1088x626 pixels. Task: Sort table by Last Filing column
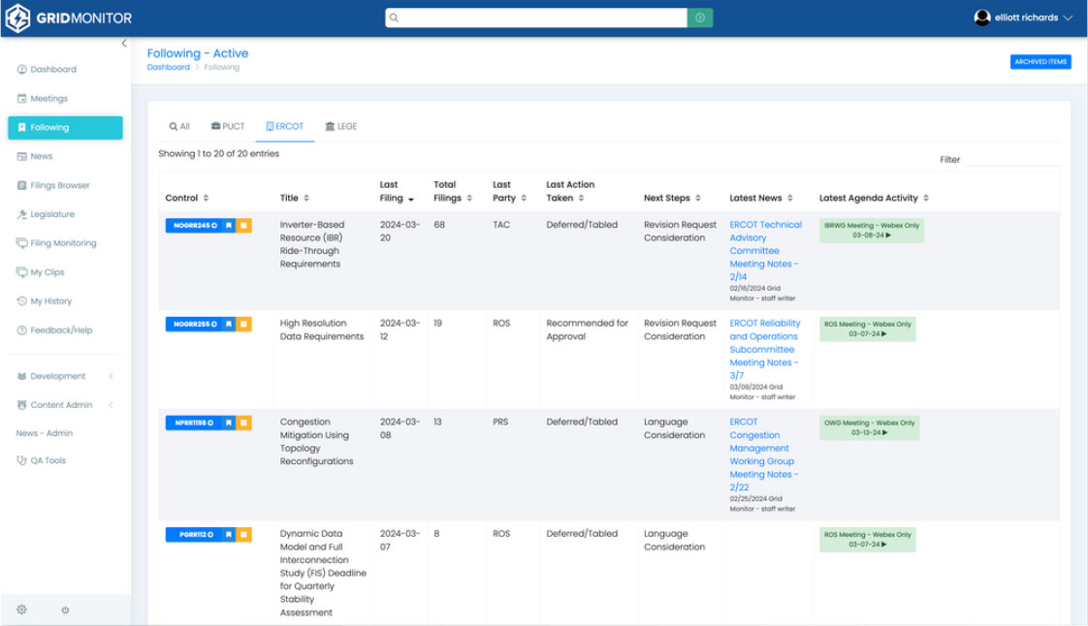(x=398, y=191)
